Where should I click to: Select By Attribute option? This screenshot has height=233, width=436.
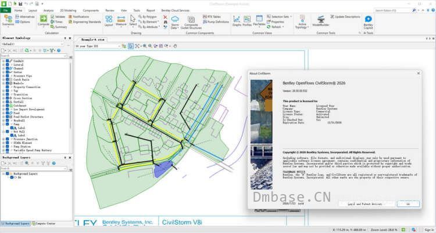[x=149, y=27]
